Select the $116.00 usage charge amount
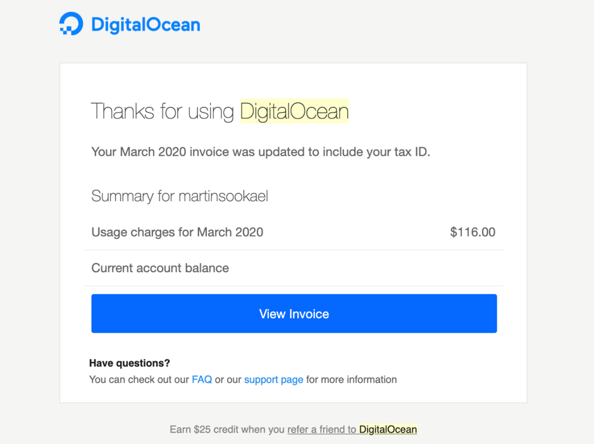Screen dimensions: 594x444 coord(473,232)
